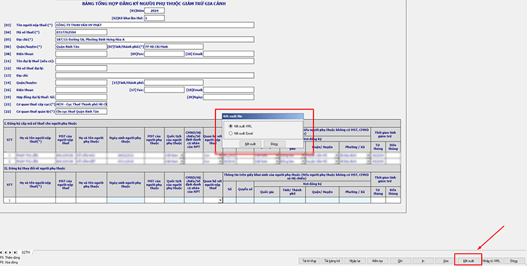The width and height of the screenshot is (527, 266).
Task: Click the '[21] Cơ quan thuế cấp cục' field
Action: (81, 105)
